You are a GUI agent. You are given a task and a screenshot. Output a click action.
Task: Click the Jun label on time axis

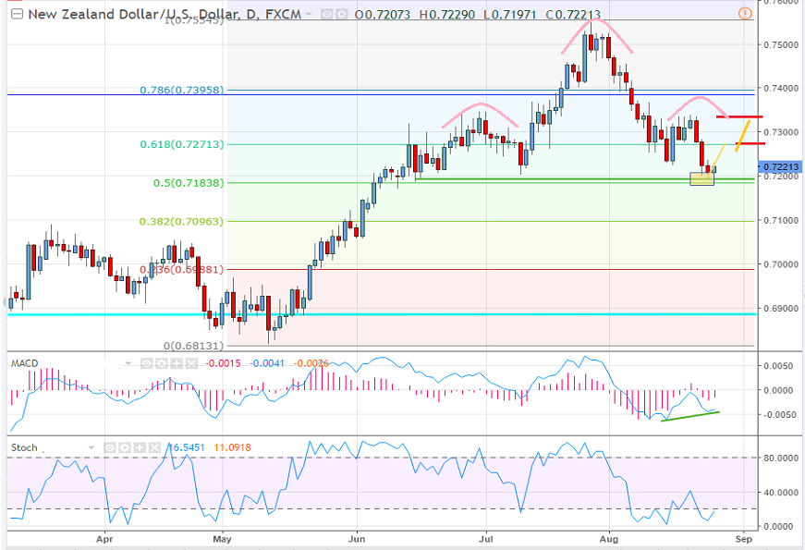pos(357,539)
